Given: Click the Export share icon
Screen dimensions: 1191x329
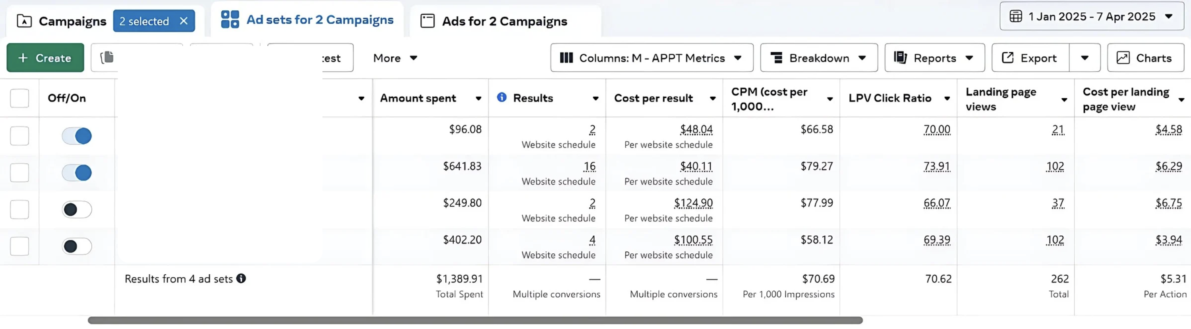Looking at the screenshot, I should click(x=1007, y=57).
